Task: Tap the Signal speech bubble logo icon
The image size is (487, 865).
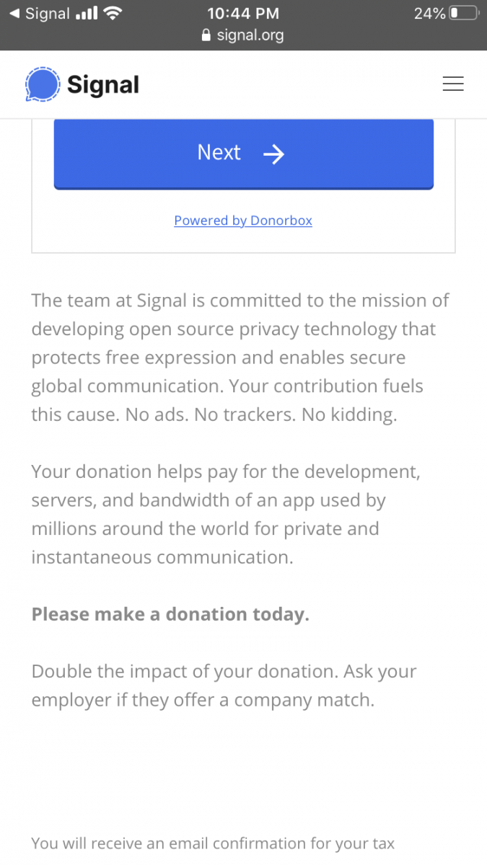Action: (41, 85)
